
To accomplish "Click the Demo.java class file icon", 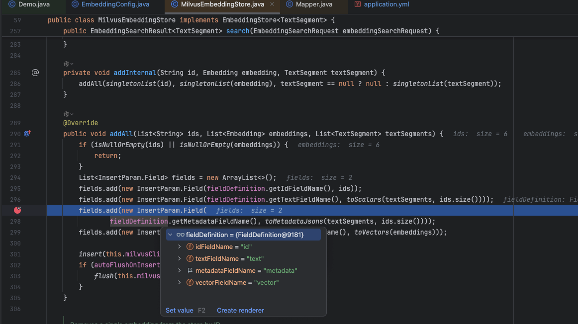I will (12, 4).
